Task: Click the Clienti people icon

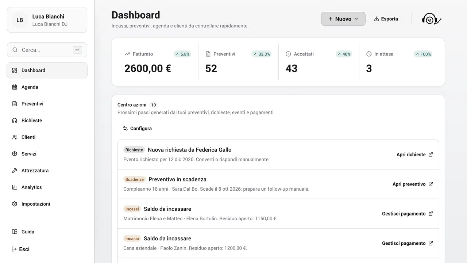Action: [15, 137]
